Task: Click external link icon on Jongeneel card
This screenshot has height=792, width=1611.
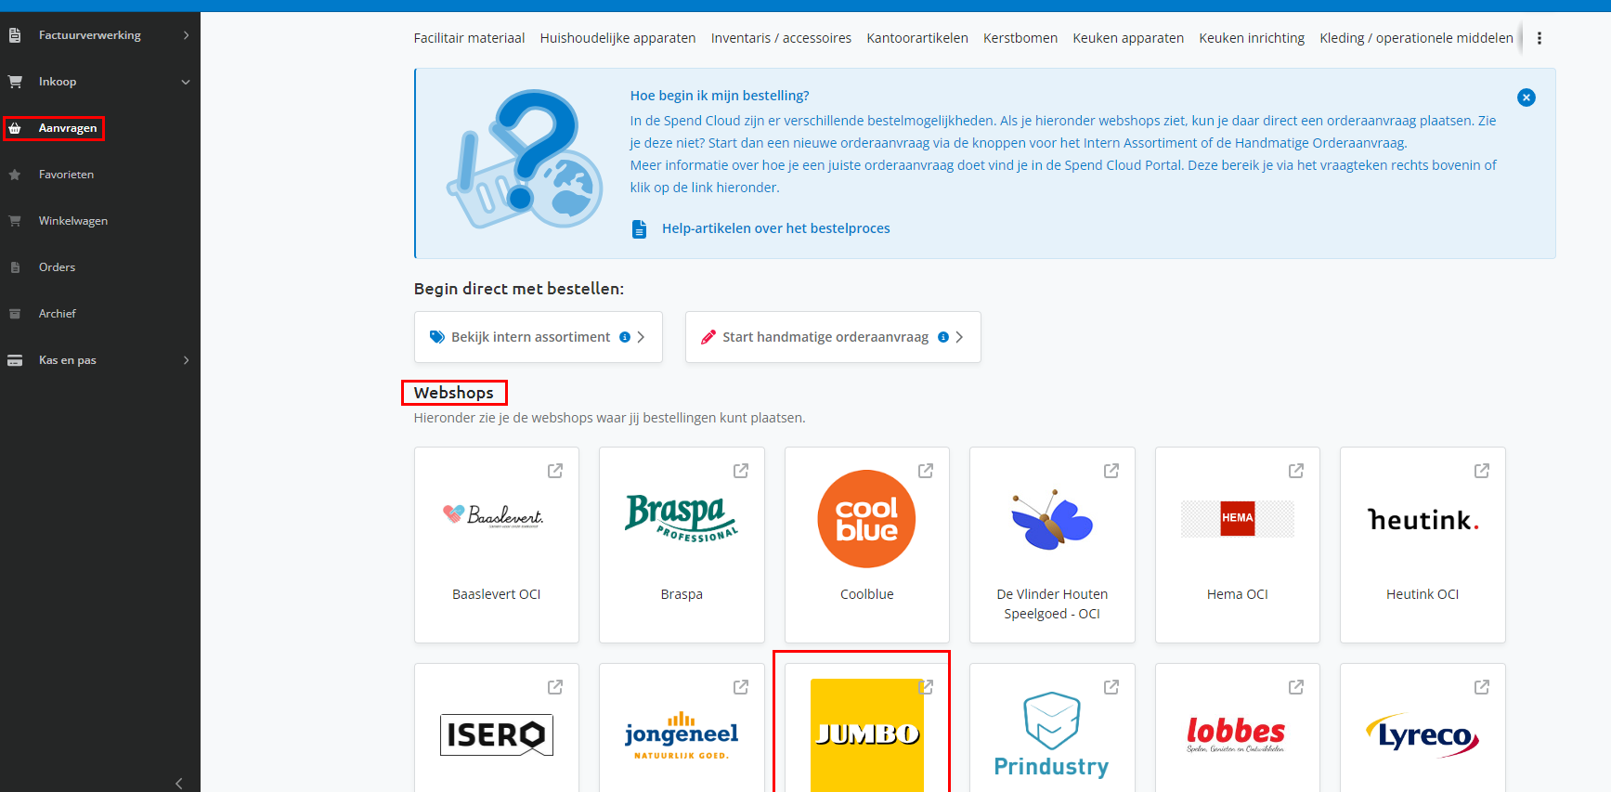Action: click(x=741, y=687)
